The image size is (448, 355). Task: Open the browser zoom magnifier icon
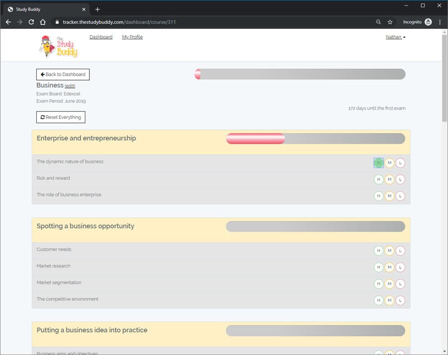pyautogui.click(x=378, y=22)
